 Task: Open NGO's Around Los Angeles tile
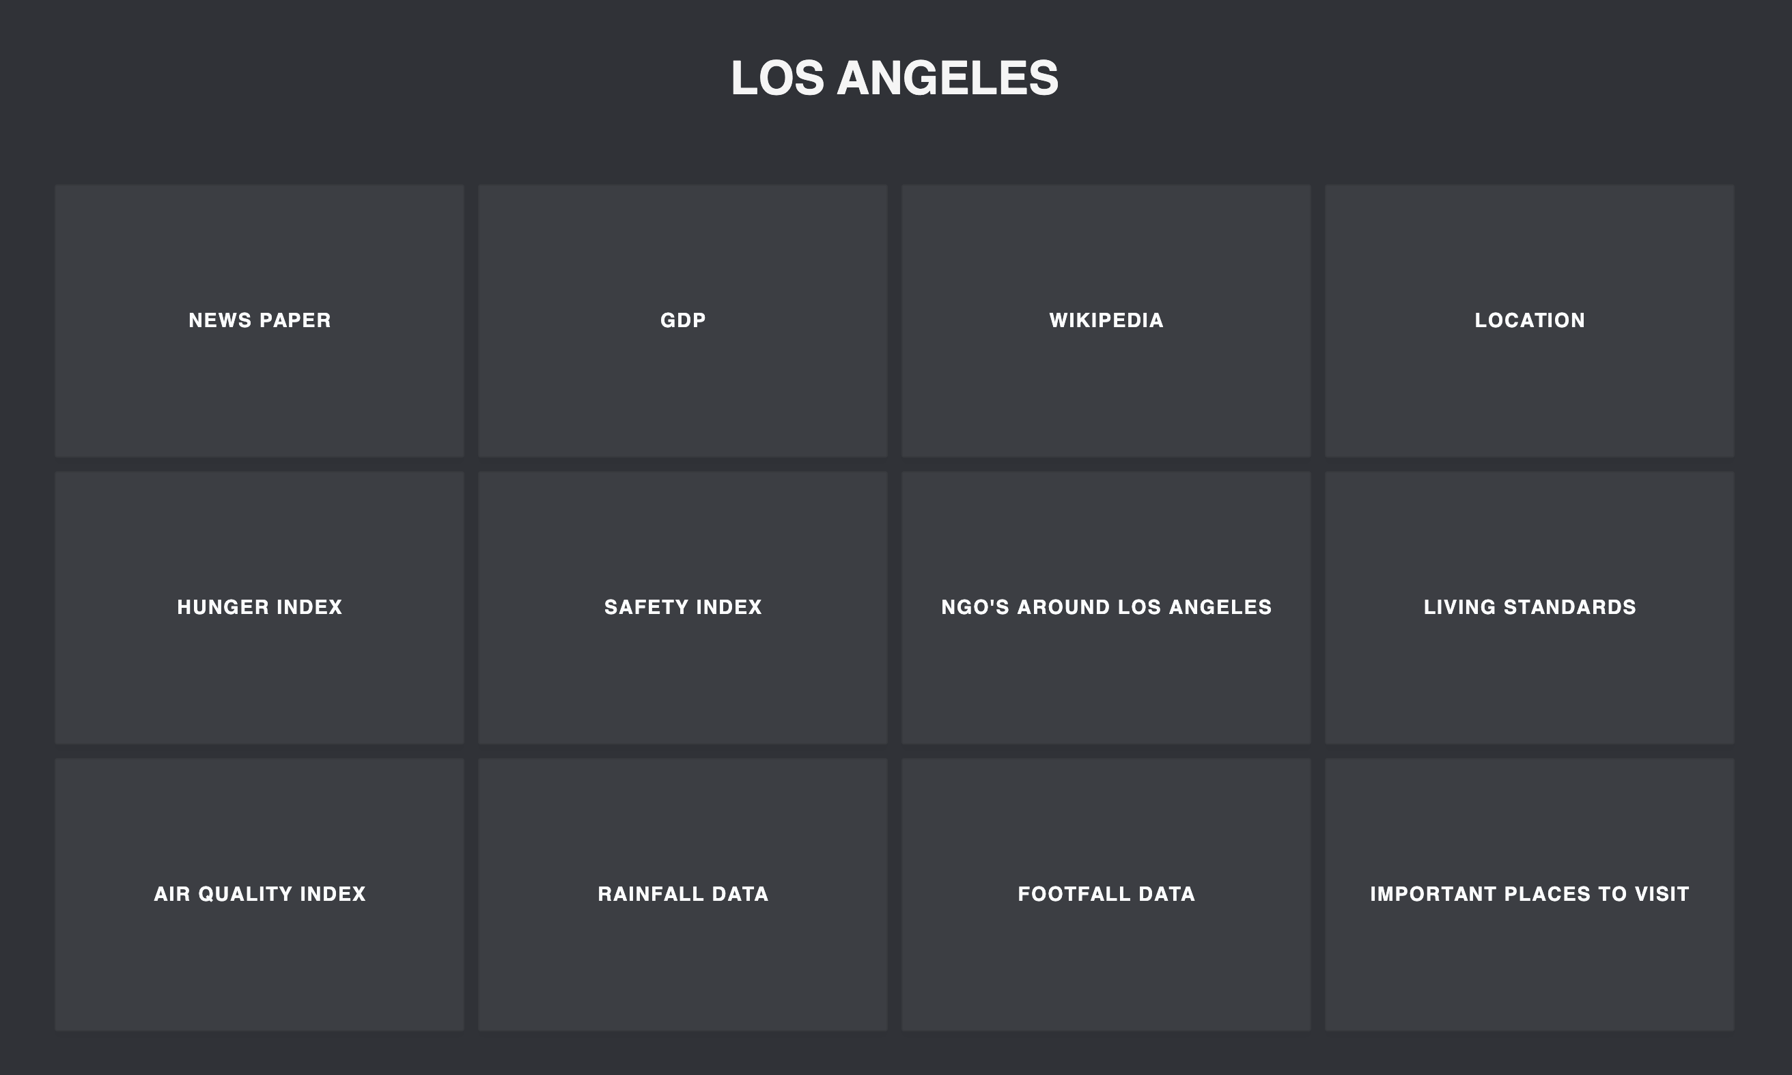[1106, 607]
